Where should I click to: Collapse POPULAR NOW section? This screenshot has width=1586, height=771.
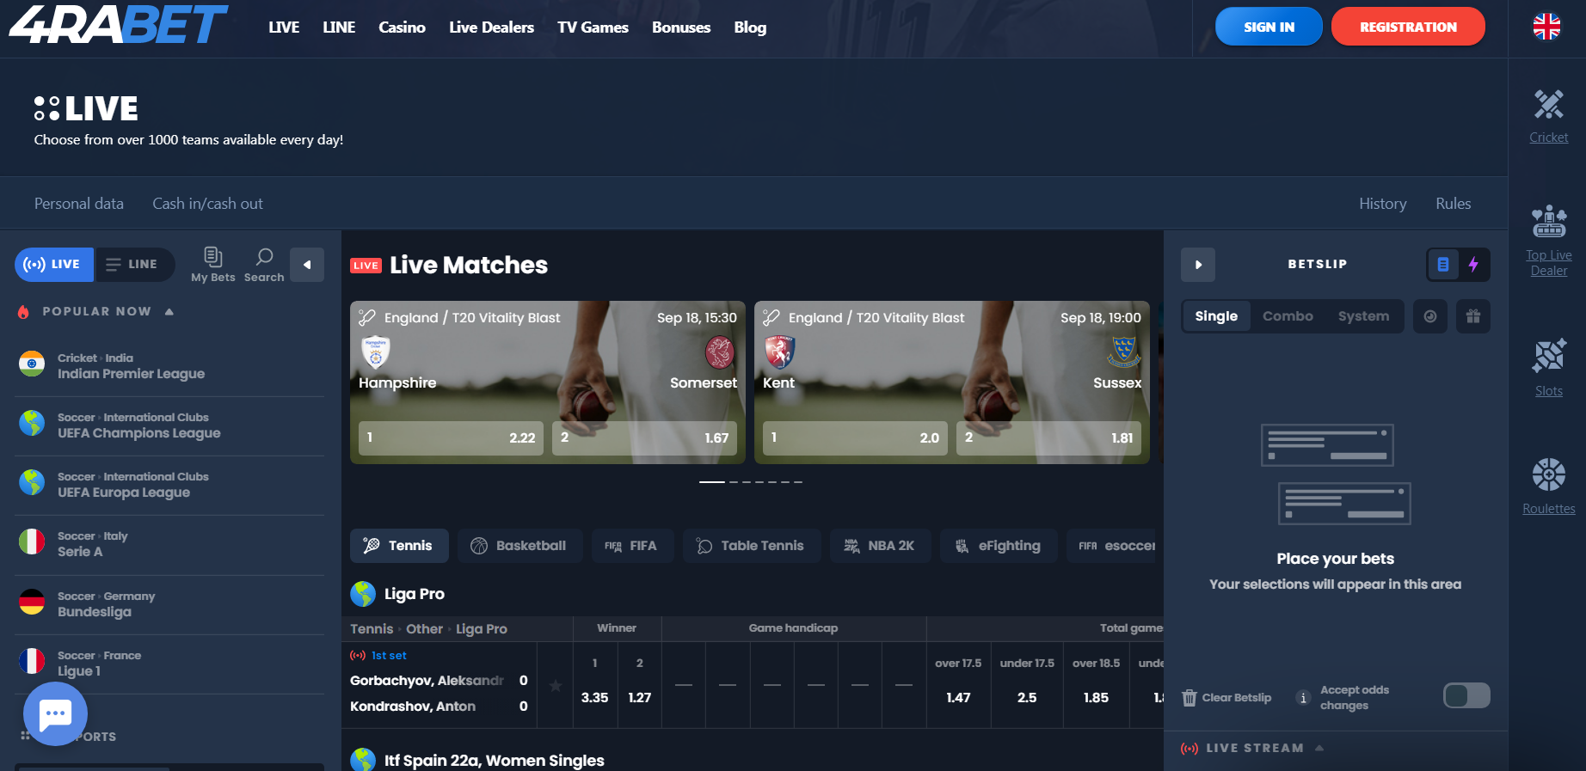click(169, 311)
